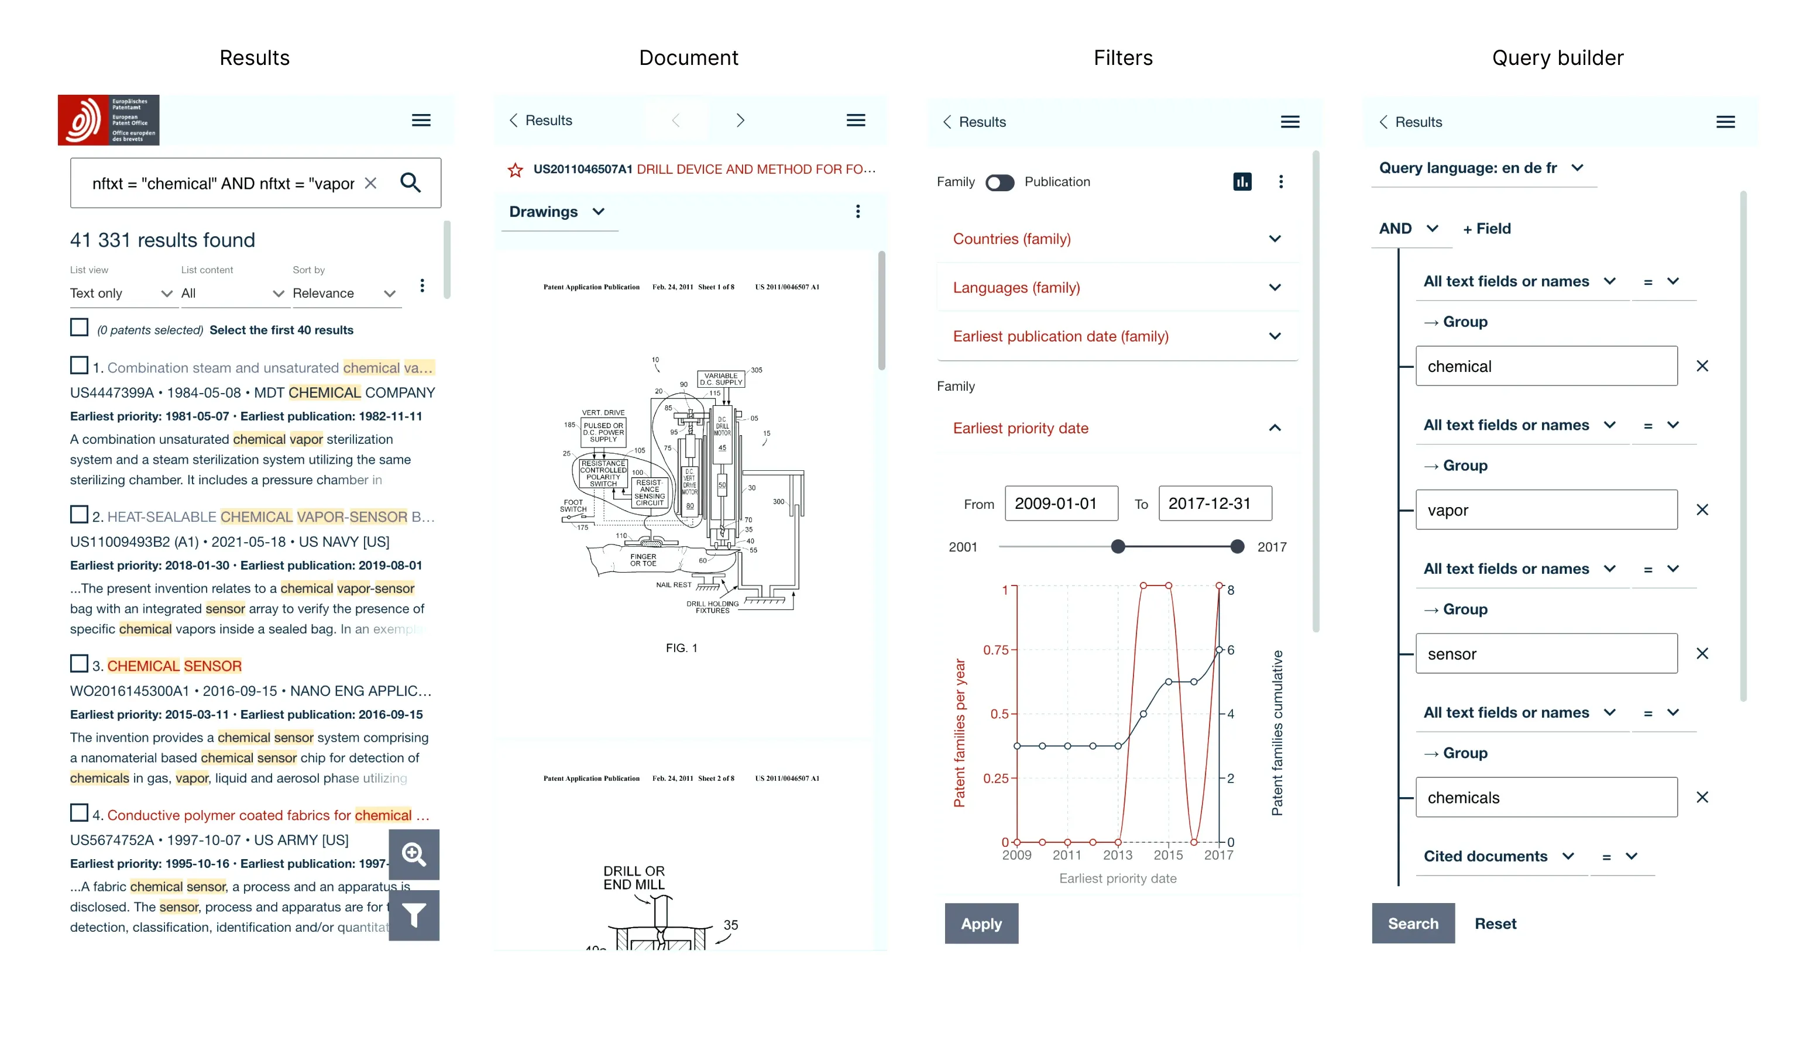This screenshot has width=1817, height=1044.
Task: Collapse Earliest priority date filter
Action: (1118, 428)
